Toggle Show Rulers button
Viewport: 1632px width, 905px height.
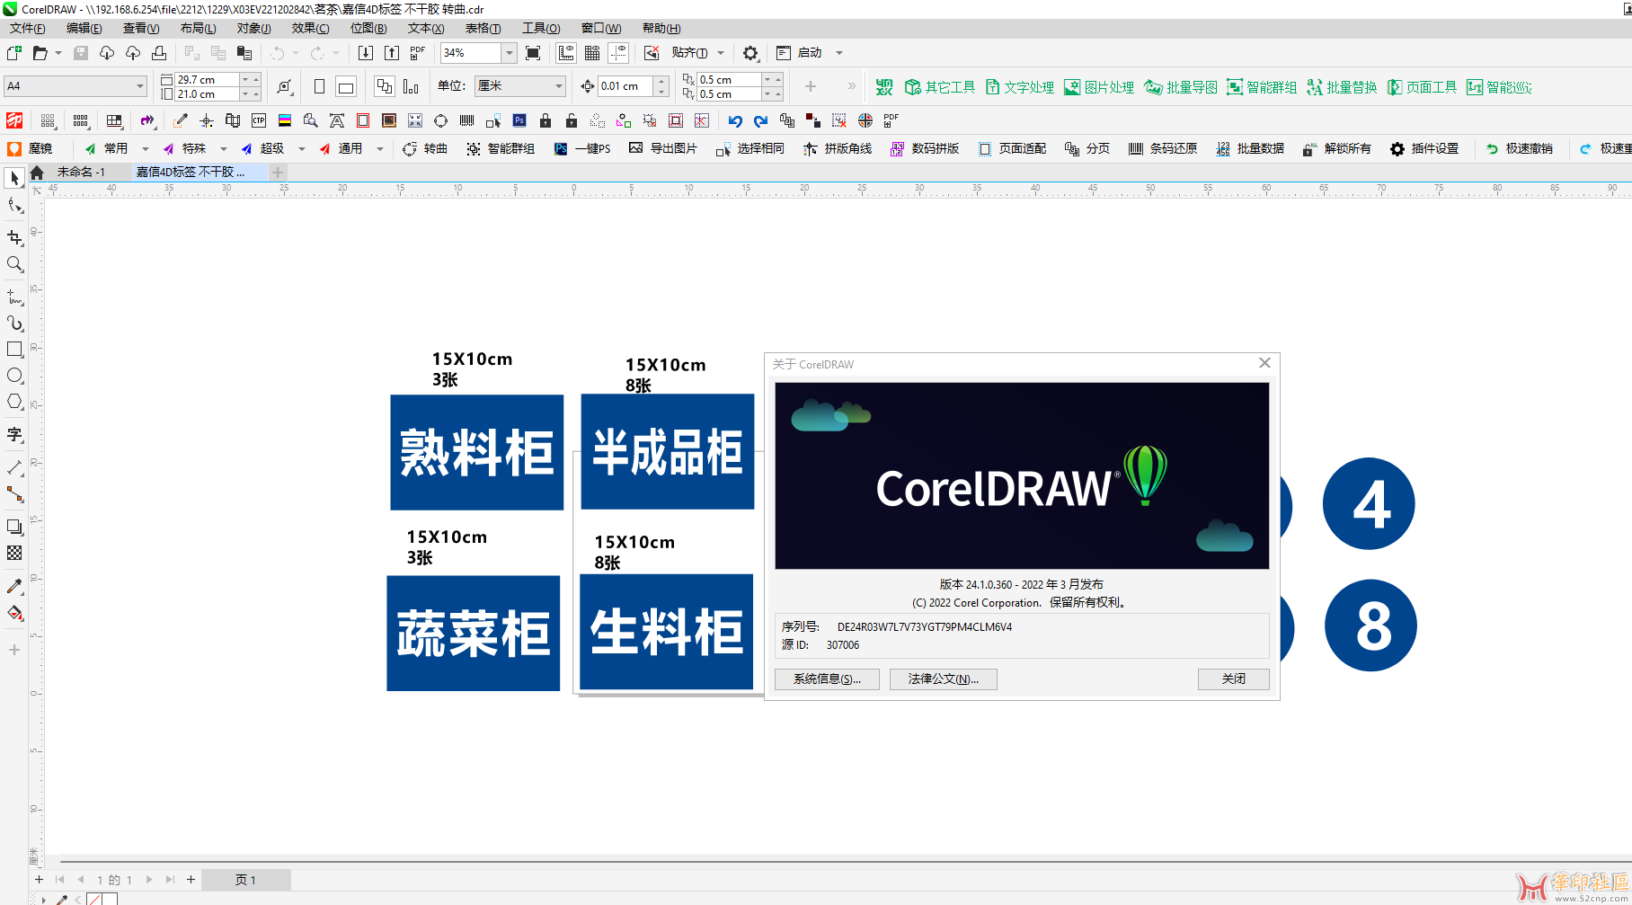pyautogui.click(x=566, y=53)
